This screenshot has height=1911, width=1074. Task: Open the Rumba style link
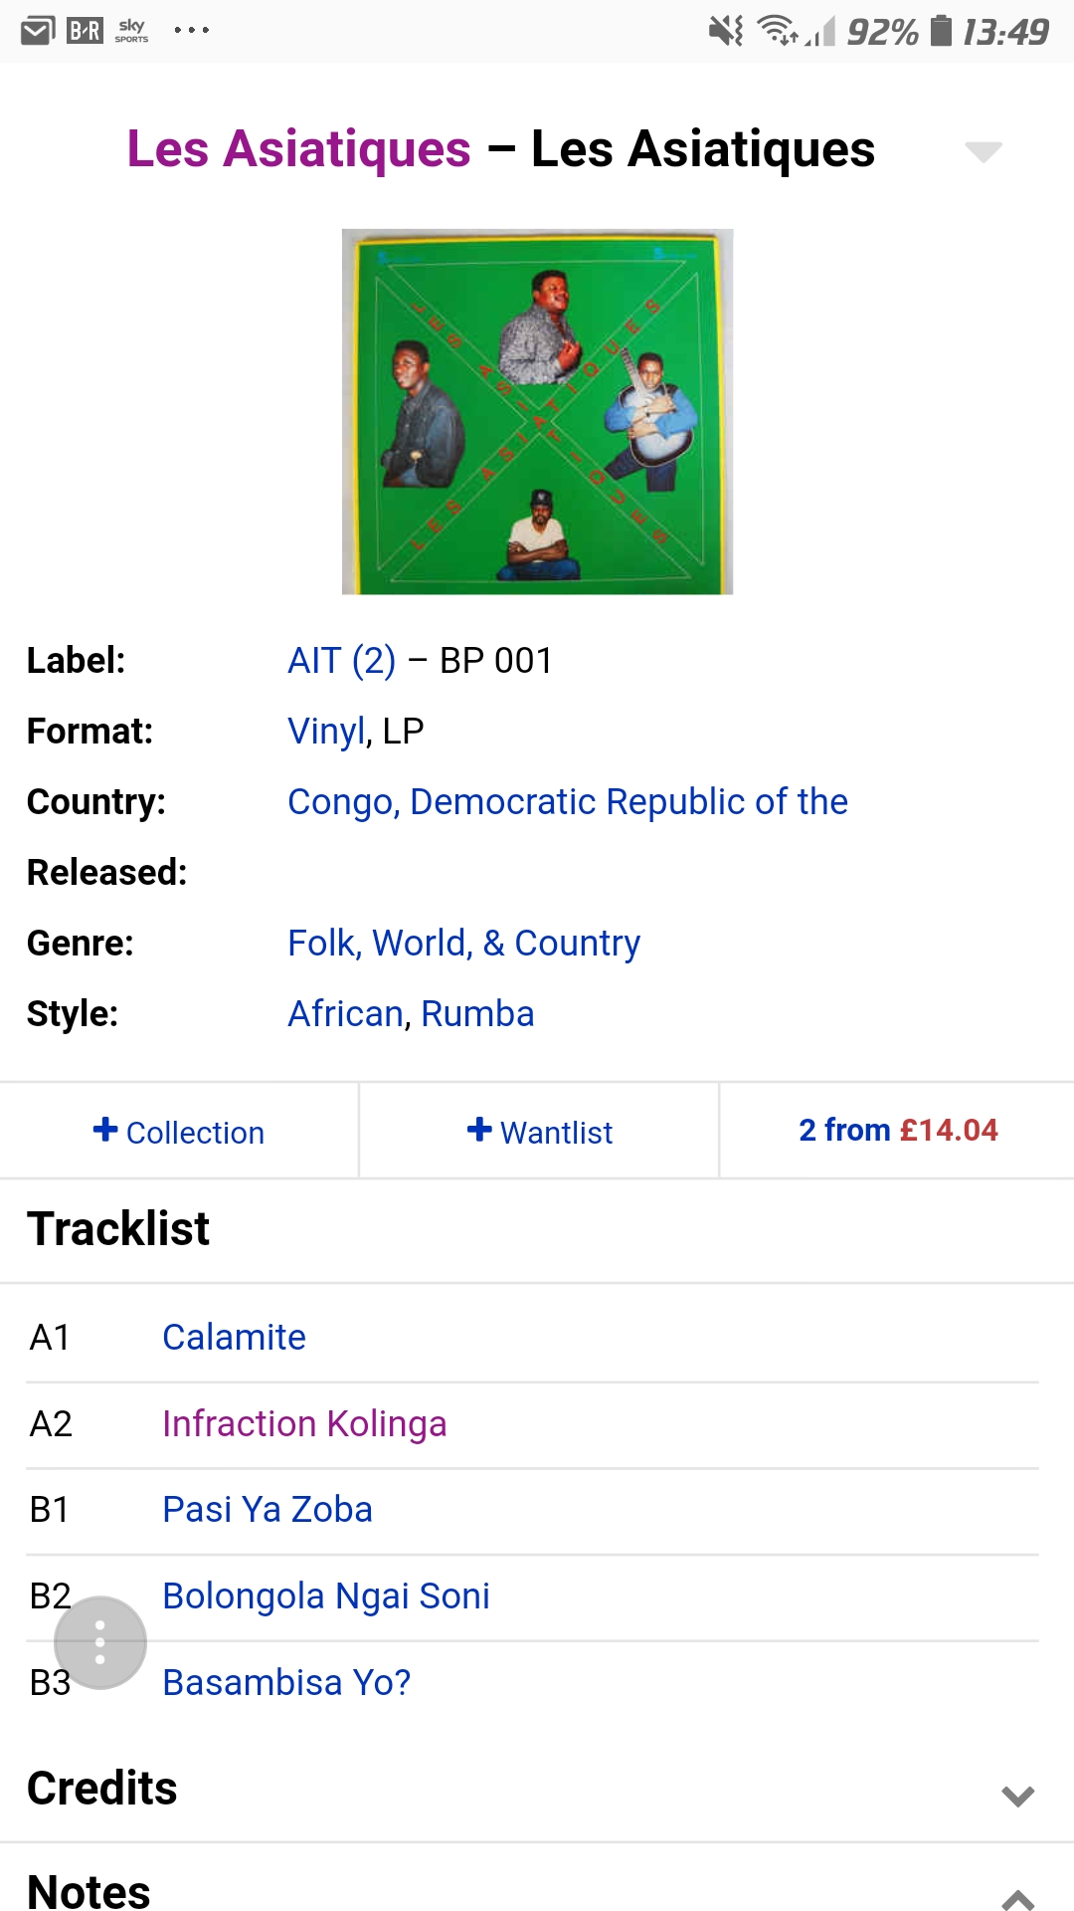[477, 1013]
